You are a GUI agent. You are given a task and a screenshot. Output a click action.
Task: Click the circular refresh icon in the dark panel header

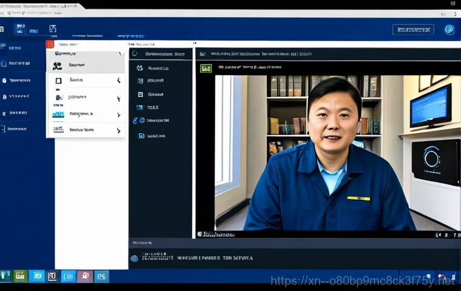click(135, 53)
